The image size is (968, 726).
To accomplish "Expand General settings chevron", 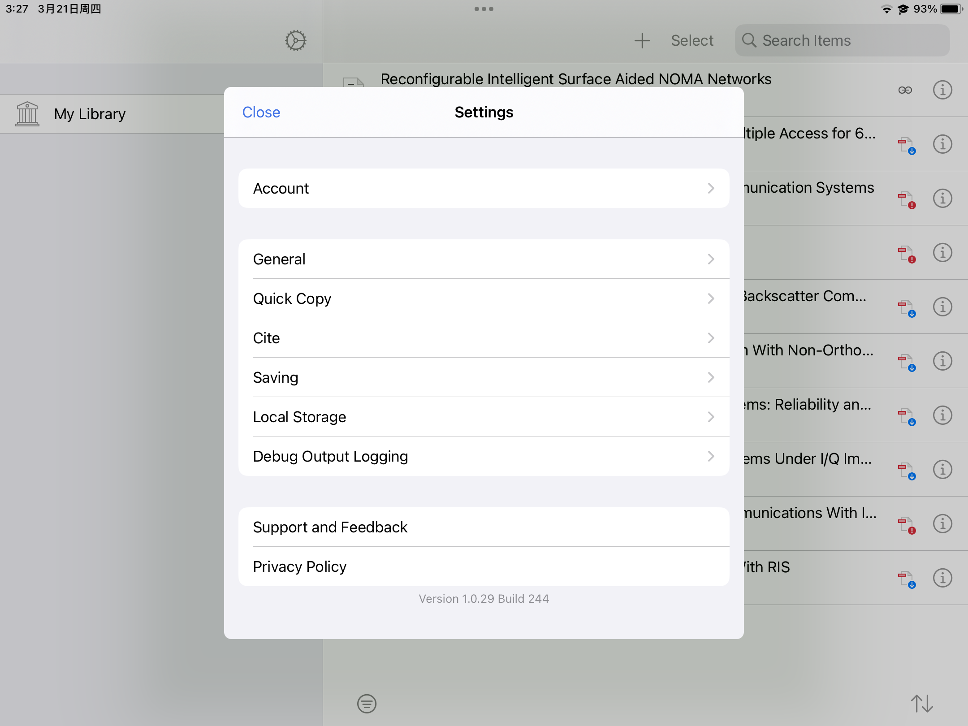I will click(x=711, y=259).
